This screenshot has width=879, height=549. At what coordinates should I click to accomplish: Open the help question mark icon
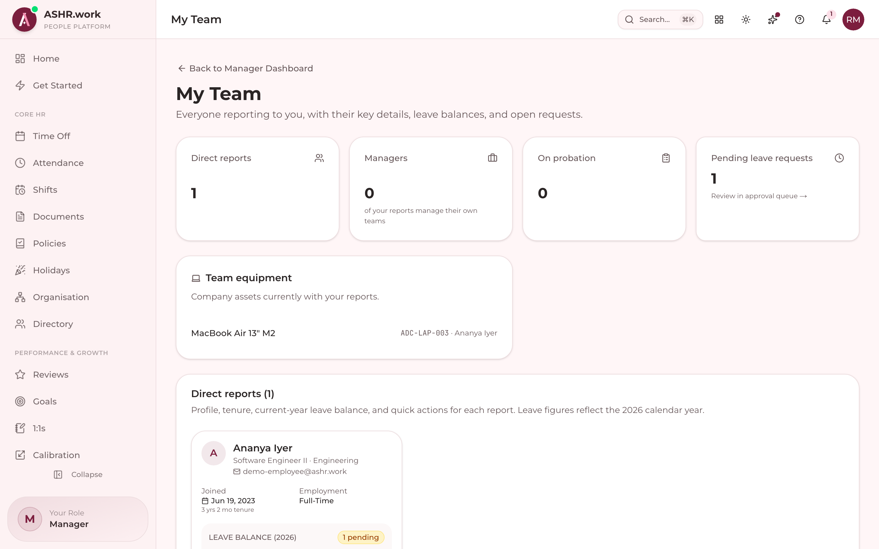point(799,20)
